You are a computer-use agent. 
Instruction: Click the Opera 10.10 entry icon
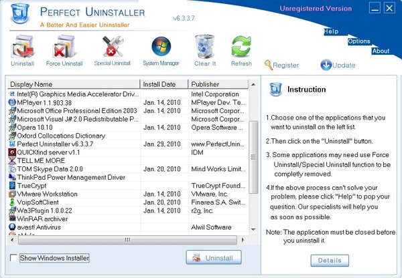(12, 127)
